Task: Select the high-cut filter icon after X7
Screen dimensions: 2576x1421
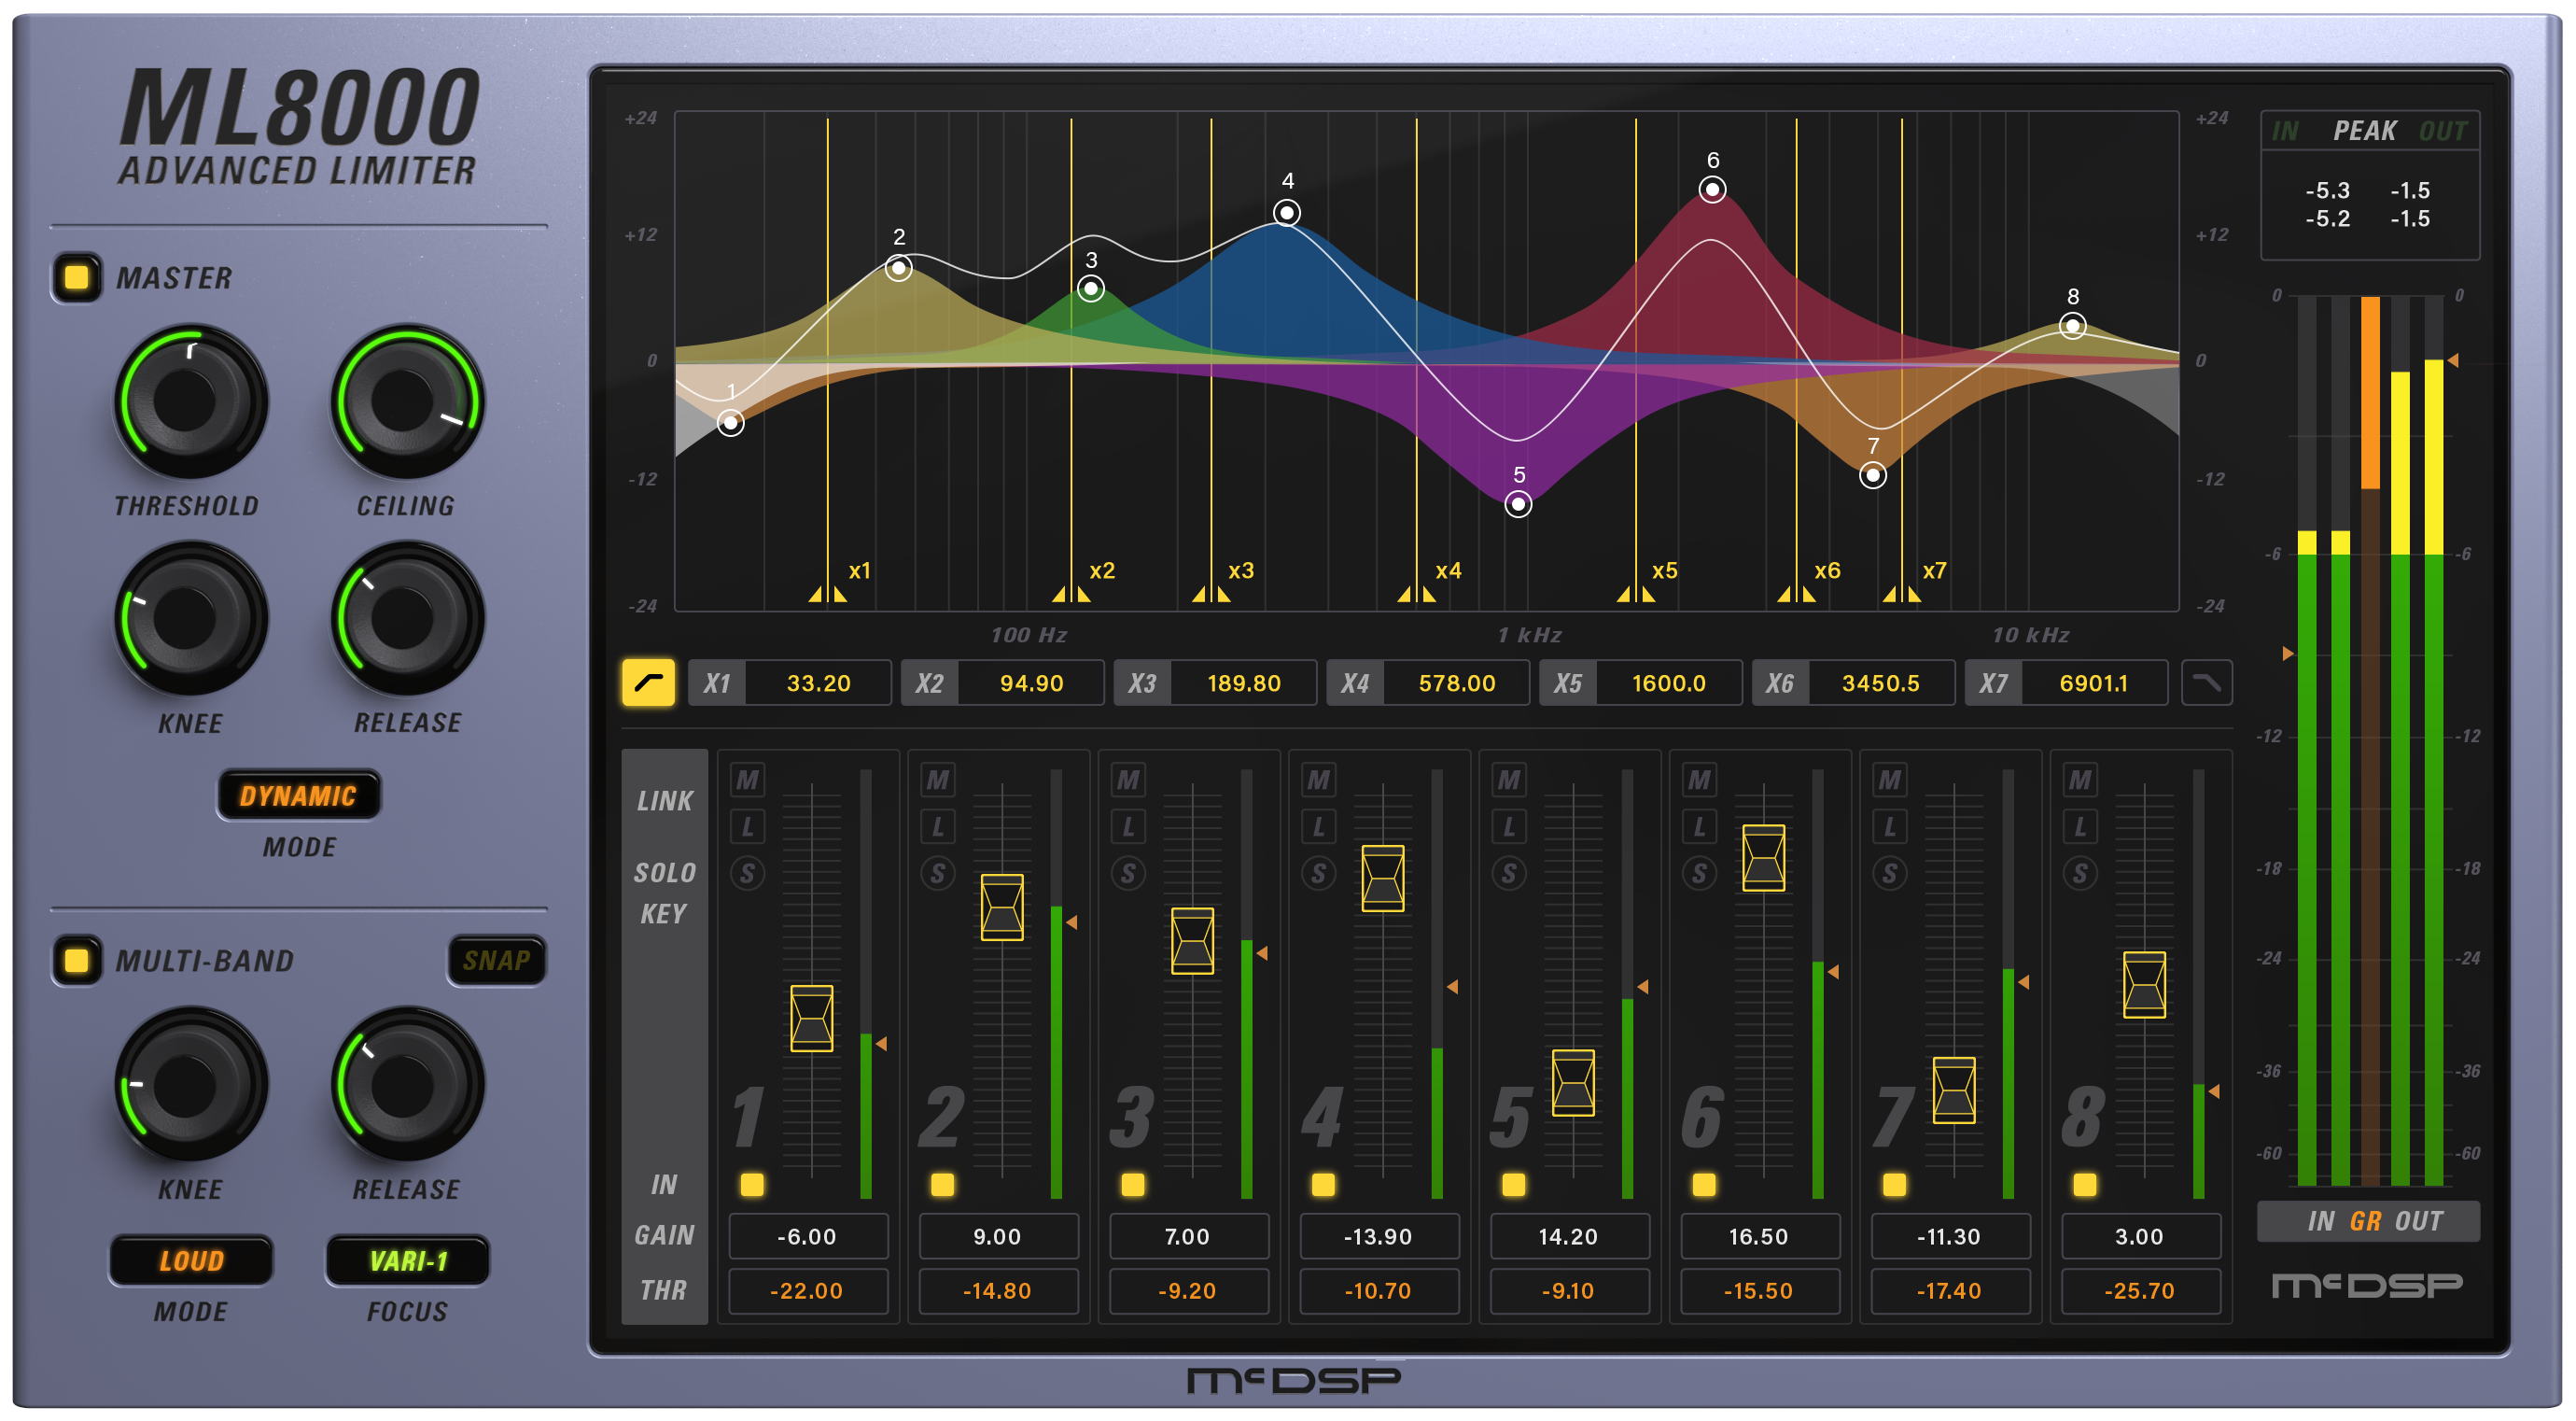Action: 2208,683
